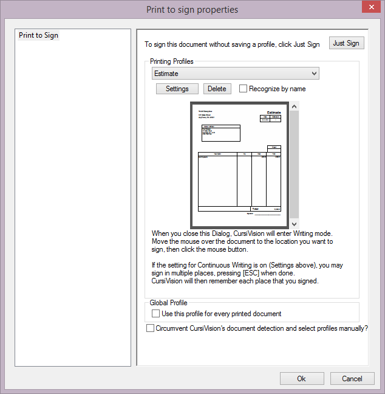Open the Printing Profiles dropdown arrow
The image size is (385, 394).
point(313,74)
